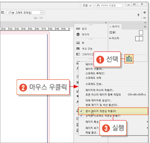Screen dimensions: 150x143
Task: Open the 링크 (Links) panel icon
Action: click(x=78, y=29)
